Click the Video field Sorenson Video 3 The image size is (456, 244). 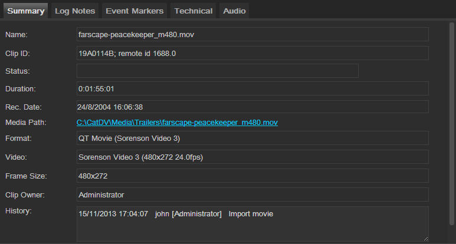coord(252,157)
